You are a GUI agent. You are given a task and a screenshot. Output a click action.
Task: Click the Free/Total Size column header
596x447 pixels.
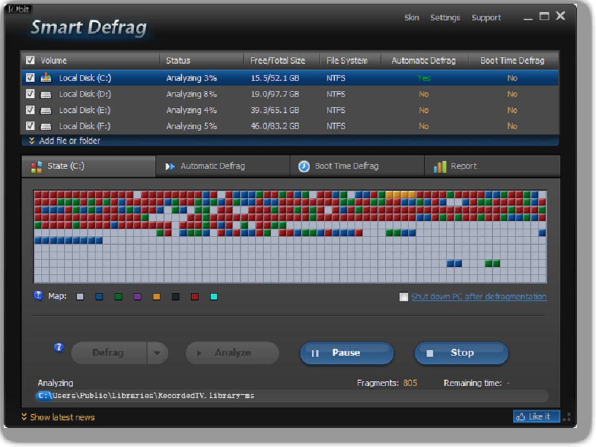point(282,60)
